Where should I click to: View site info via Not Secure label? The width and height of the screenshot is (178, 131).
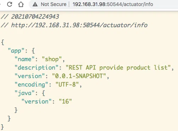pyautogui.click(x=54, y=4)
